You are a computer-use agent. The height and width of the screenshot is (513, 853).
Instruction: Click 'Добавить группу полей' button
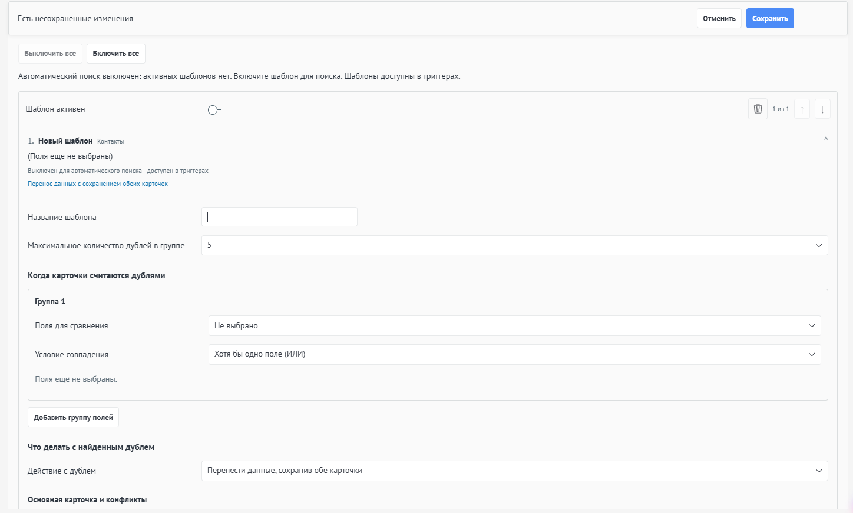(x=73, y=417)
